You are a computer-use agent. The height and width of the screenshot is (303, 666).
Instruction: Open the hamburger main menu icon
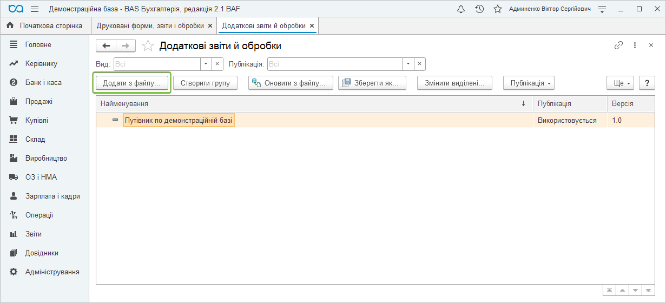click(35, 9)
